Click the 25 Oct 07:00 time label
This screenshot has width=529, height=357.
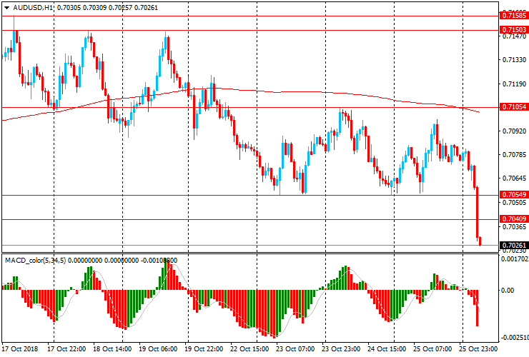tap(432, 348)
